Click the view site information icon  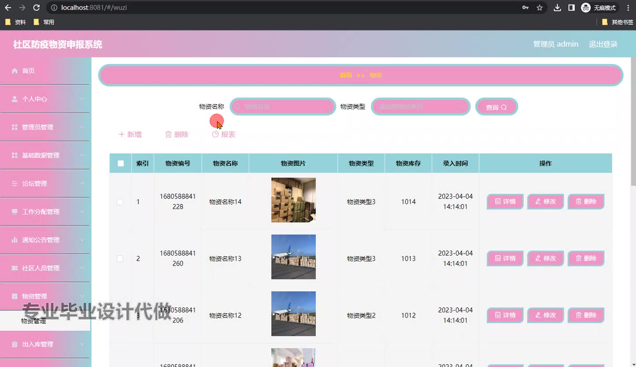coord(54,7)
